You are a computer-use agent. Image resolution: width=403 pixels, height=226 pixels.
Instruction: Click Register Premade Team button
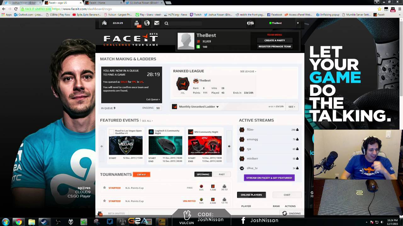[275, 46]
